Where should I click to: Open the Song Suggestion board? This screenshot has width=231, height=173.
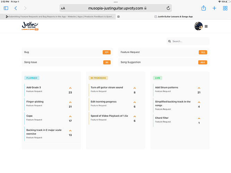click(164, 62)
